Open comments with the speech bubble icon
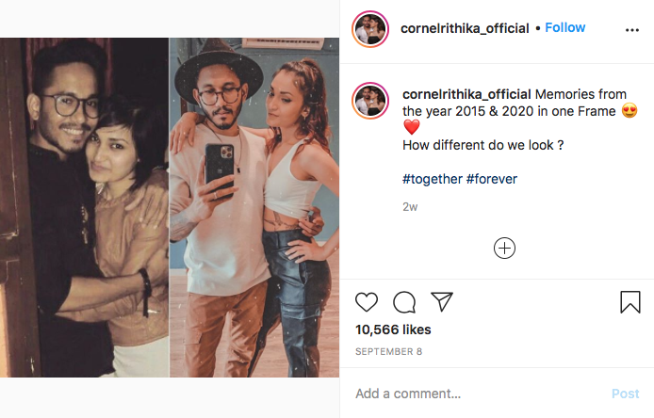 404,301
